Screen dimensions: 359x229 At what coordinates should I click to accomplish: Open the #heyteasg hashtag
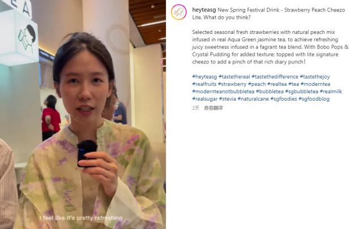(x=204, y=77)
